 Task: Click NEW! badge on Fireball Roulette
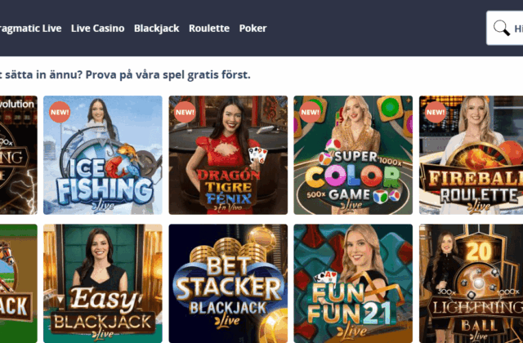point(436,112)
